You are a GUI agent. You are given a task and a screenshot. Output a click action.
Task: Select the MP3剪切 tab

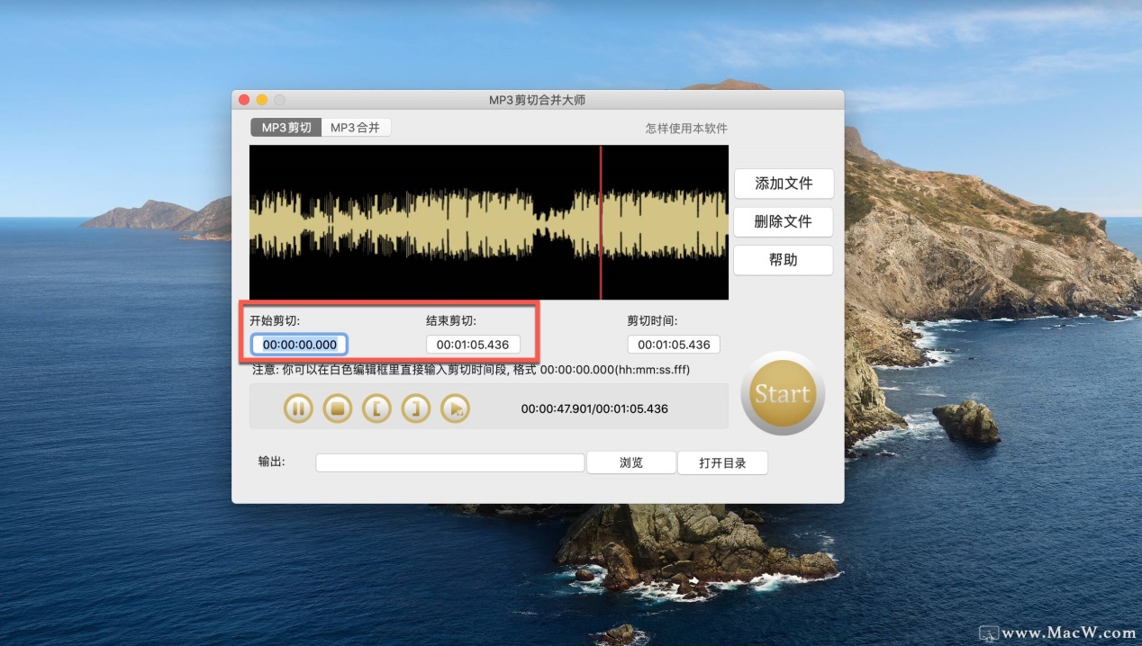pos(286,128)
